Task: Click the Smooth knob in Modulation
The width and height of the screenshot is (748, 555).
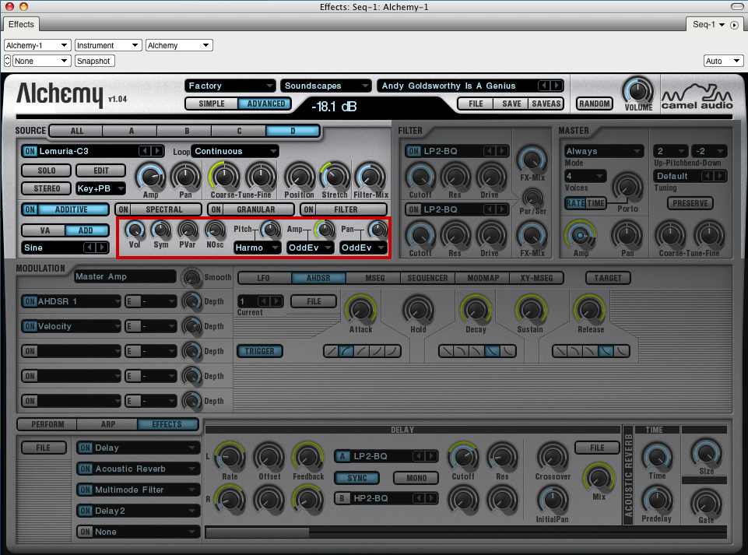Action: (x=191, y=277)
